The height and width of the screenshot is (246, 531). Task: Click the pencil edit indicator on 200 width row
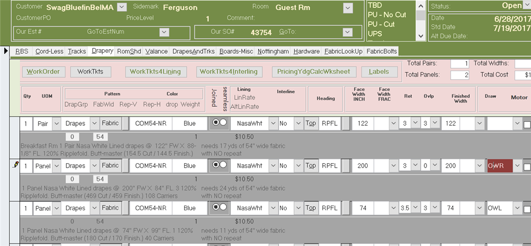(15, 165)
